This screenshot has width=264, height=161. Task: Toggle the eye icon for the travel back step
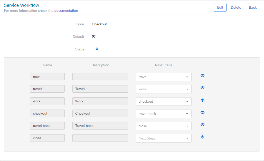tap(202, 125)
